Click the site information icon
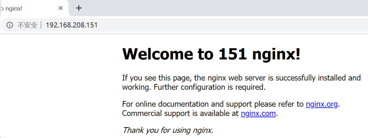 pyautogui.click(x=10, y=25)
